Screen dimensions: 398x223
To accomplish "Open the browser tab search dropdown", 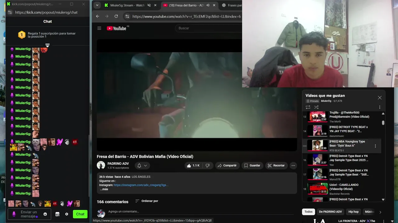I will pos(97,5).
